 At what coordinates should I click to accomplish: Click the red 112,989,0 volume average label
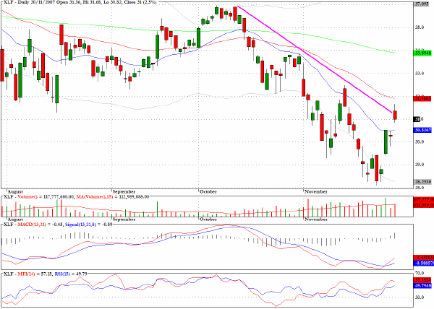coord(423,205)
